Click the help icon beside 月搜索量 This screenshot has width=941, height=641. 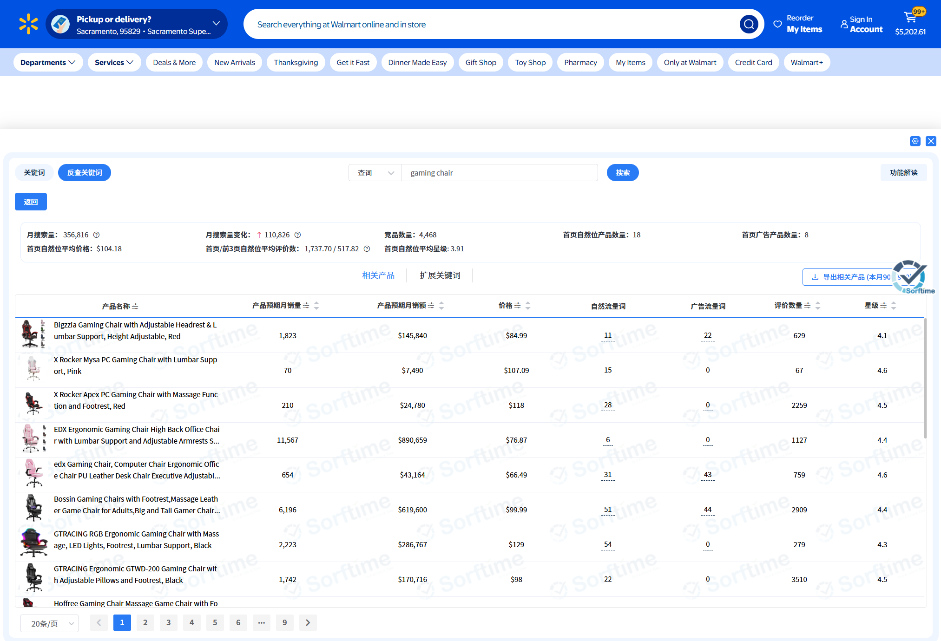click(97, 235)
